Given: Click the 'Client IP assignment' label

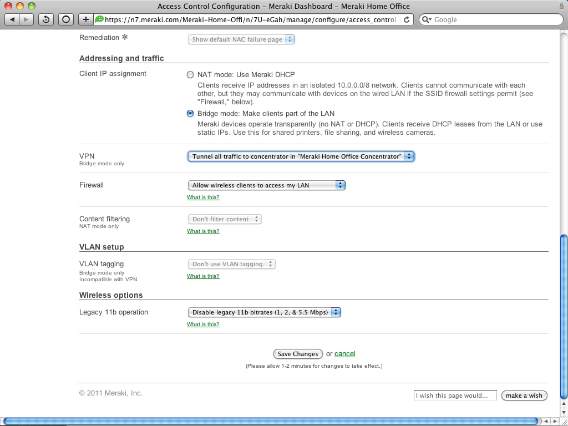Looking at the screenshot, I should click(113, 74).
